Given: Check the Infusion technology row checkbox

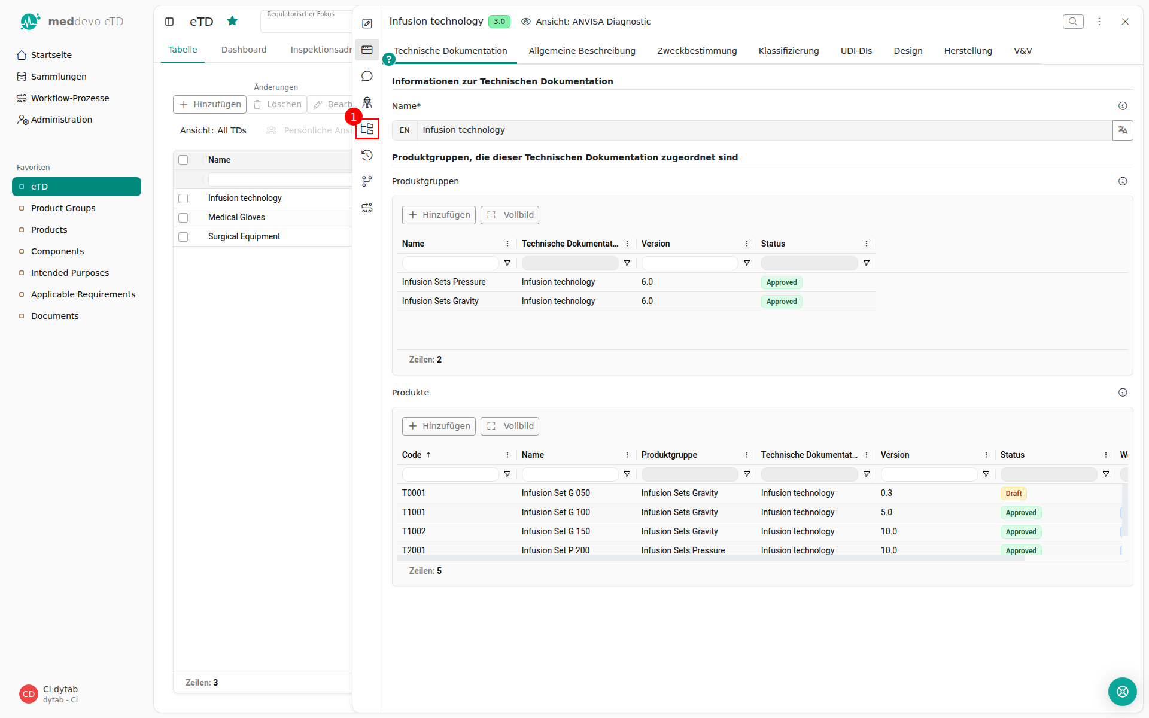Looking at the screenshot, I should (183, 198).
